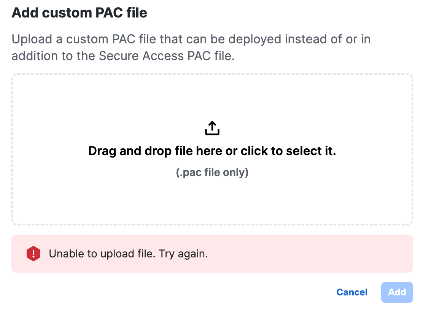Click the '(.pac file only)' hint
423x311 pixels.
(x=212, y=172)
